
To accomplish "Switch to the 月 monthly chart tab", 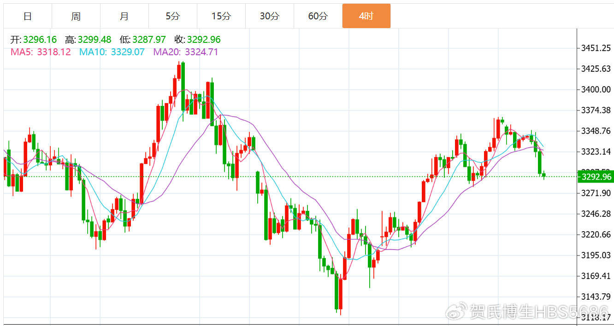I will 124,16.
